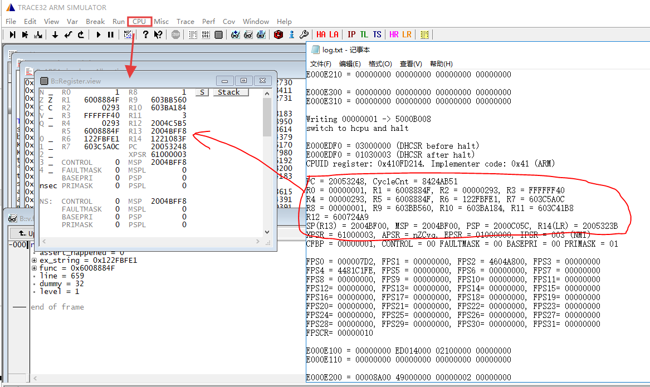The width and height of the screenshot is (650, 387).
Task: Click the IP toolbar button
Action: point(351,35)
